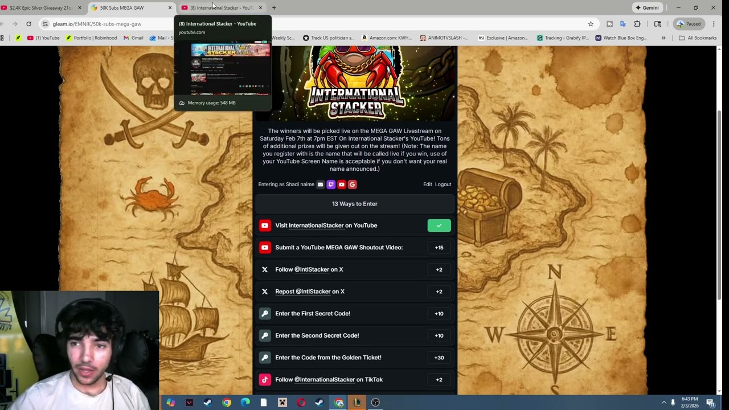
Task: Open the notifications icon in system tray
Action: (710, 403)
